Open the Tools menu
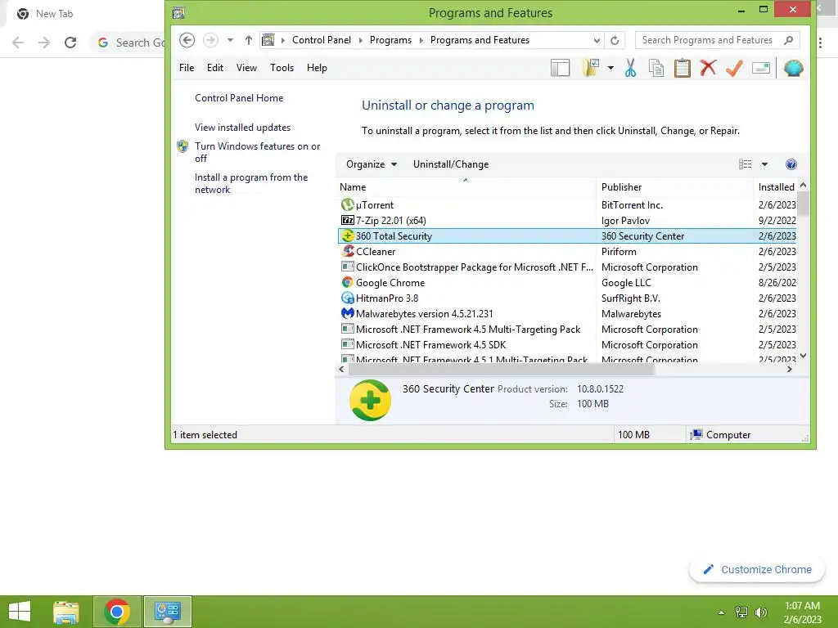This screenshot has height=628, width=838. click(x=282, y=68)
